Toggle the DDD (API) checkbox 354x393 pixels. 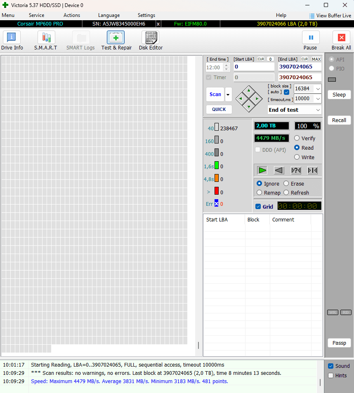(x=257, y=150)
